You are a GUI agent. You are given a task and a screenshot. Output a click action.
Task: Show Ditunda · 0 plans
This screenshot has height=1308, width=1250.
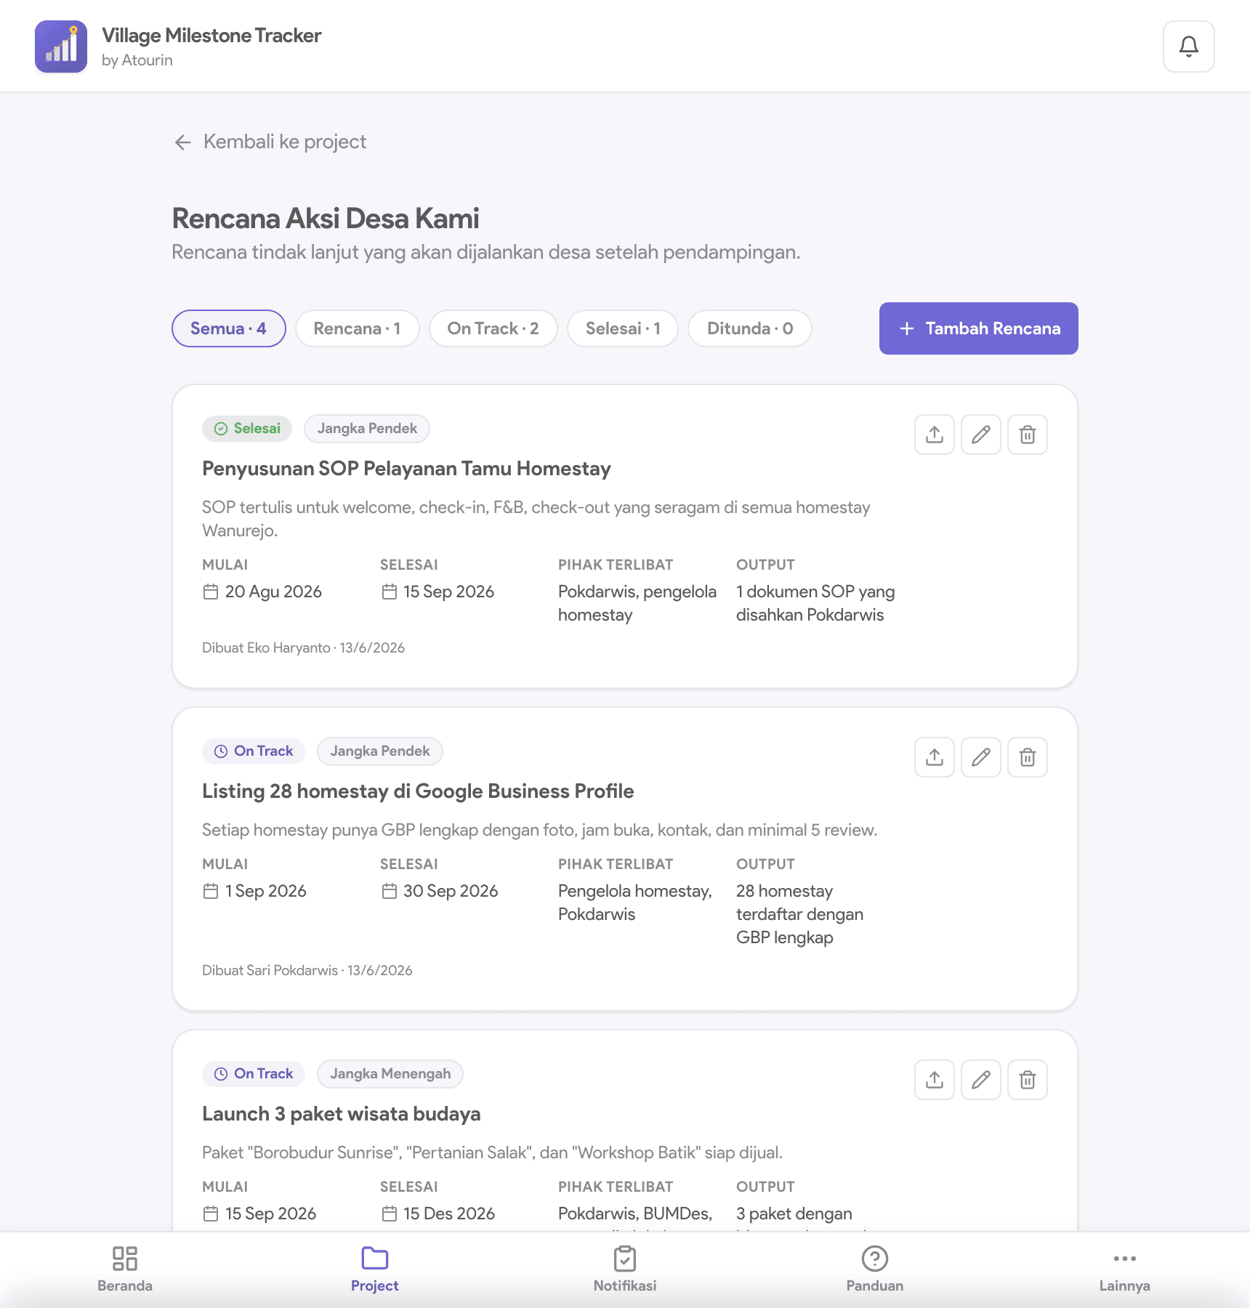click(x=750, y=328)
